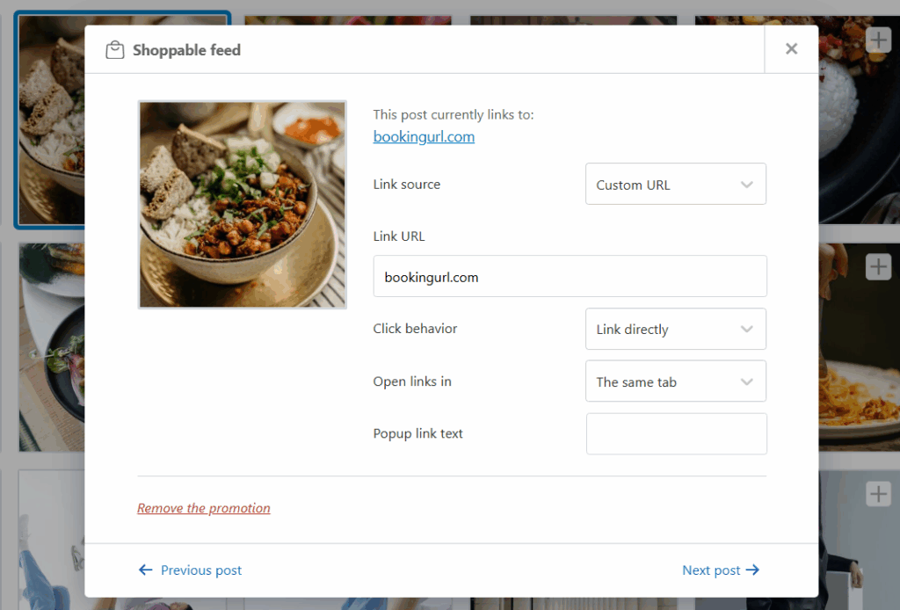
Task: Click the food bowl preview image
Action: point(243,205)
